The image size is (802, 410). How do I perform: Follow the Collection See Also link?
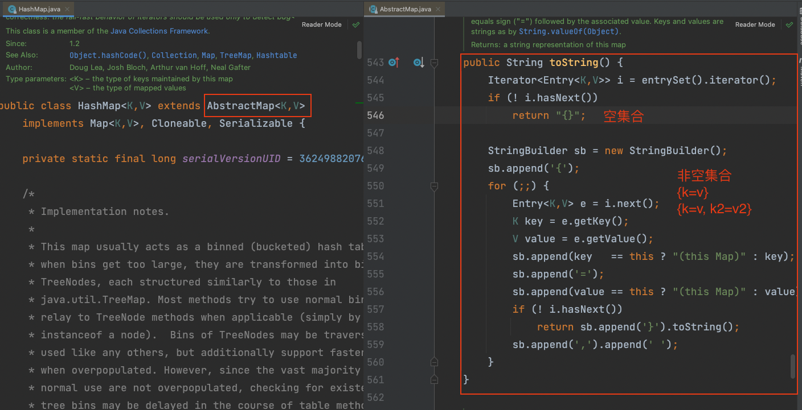click(x=174, y=55)
